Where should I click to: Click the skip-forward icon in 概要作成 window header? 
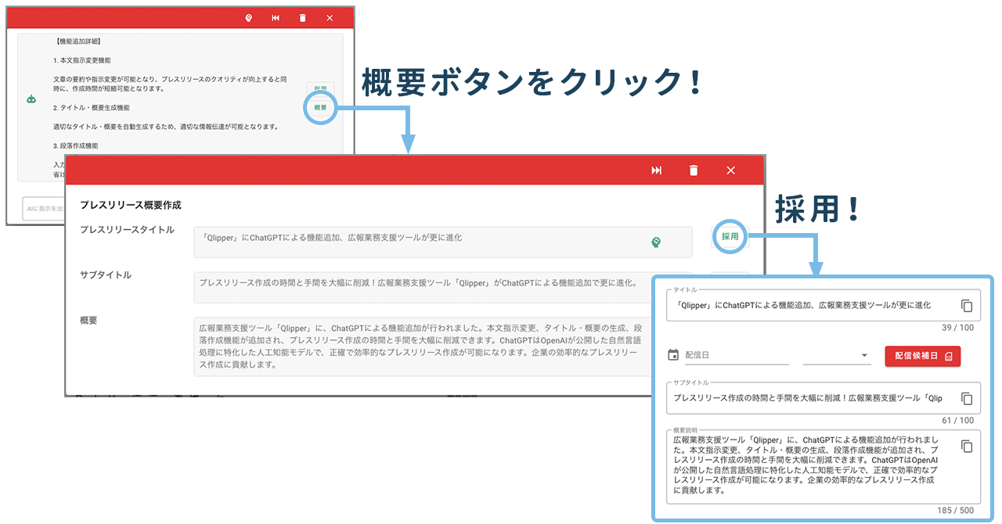(657, 170)
